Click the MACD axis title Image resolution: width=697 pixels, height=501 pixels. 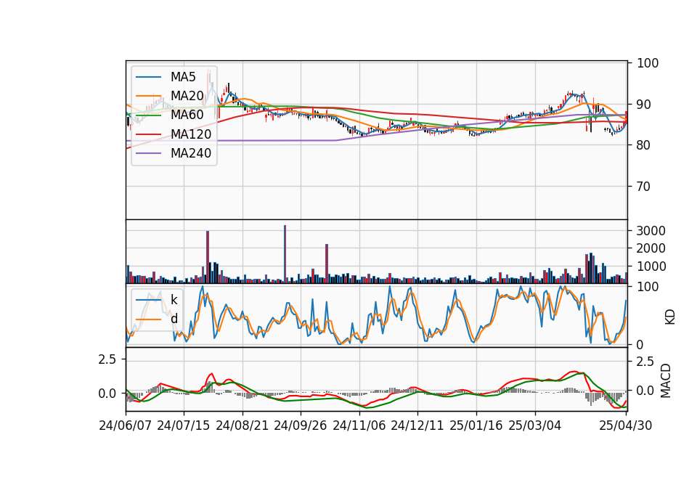pos(666,381)
